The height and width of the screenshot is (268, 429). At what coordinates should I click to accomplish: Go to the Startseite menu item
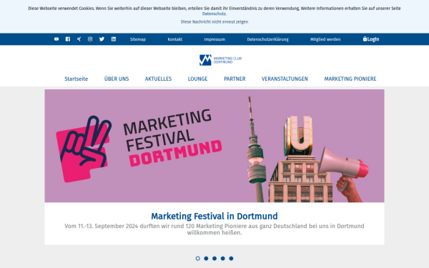click(x=77, y=79)
